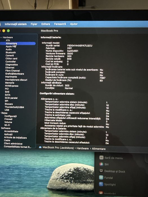Image resolution: width=148 pixels, height=197 pixels.
Task: Click the MacBook Pro laptop icon in path bar
Action: click(x=40, y=147)
